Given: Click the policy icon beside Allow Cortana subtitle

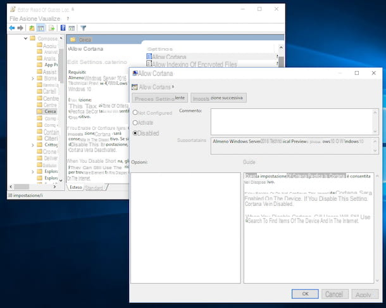Looking at the screenshot, I should point(135,87).
